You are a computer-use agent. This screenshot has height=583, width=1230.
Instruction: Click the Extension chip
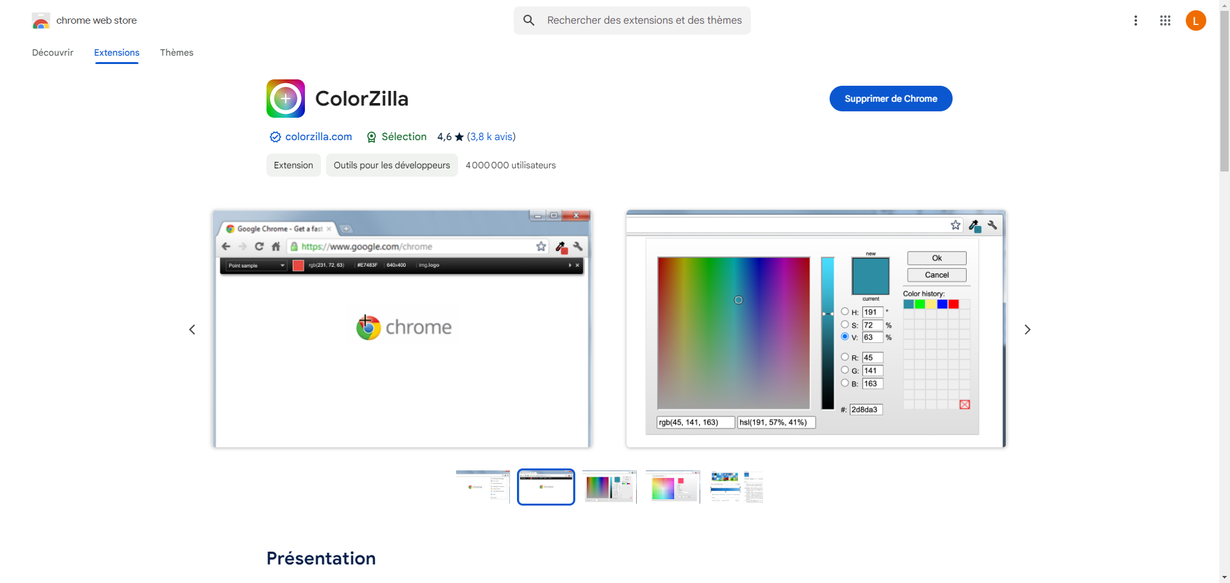(x=293, y=165)
